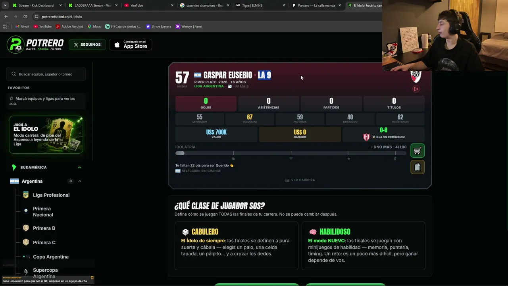This screenshot has width=508, height=286.
Task: Open the shop cart icon button
Action: (417, 151)
